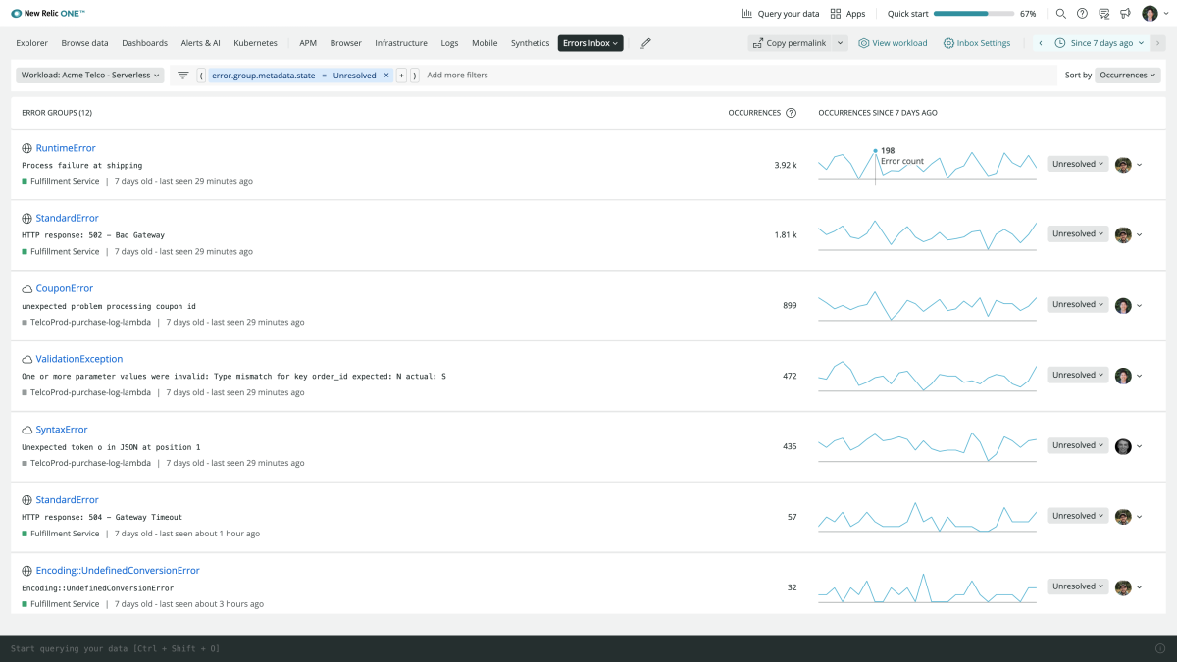This screenshot has height=662, width=1177.
Task: Click 'HTTP response: 504 – Gateway Timeout' text
Action: click(102, 517)
